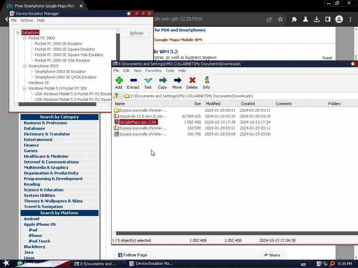
Task: Click the Copy toolbar icon
Action: click(163, 83)
